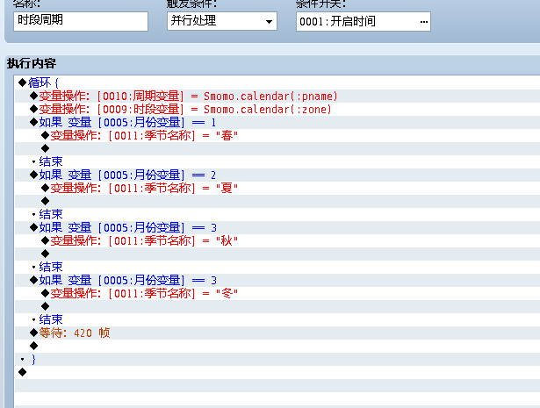Select the 季节名称 = "春" line
This screenshot has width=540, height=408.
click(277, 135)
